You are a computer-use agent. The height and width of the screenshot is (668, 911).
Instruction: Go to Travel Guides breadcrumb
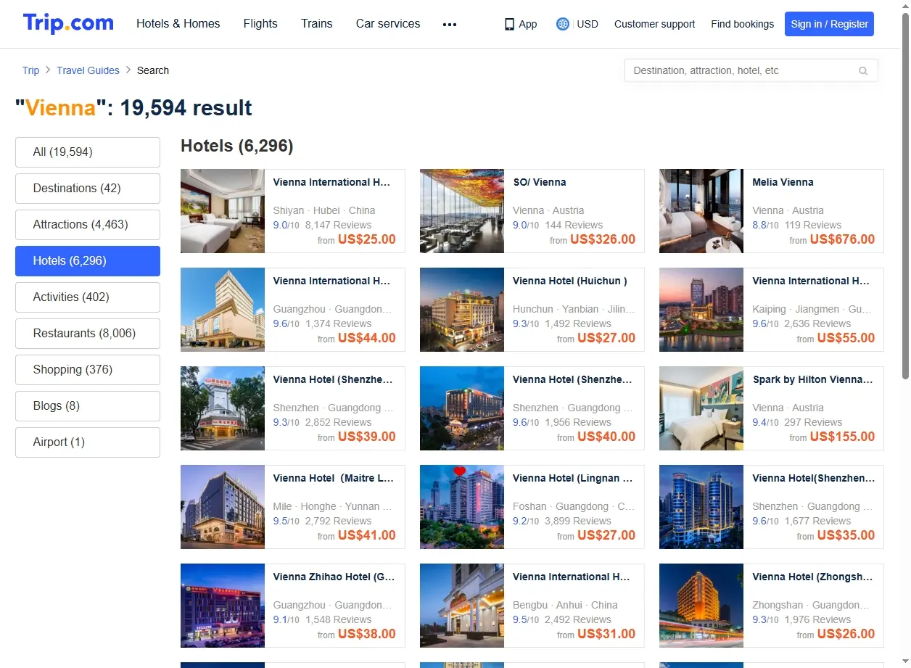(x=88, y=70)
